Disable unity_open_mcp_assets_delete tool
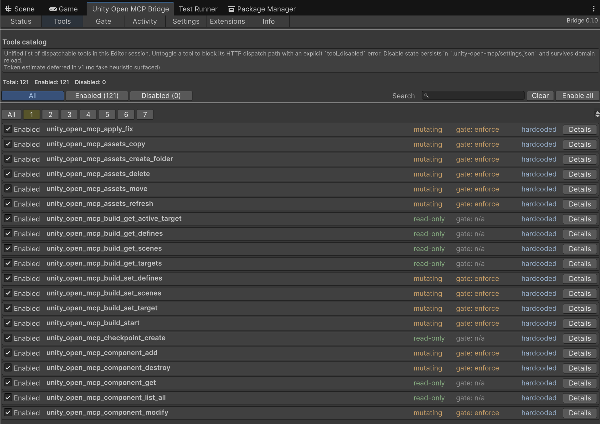 click(8, 174)
